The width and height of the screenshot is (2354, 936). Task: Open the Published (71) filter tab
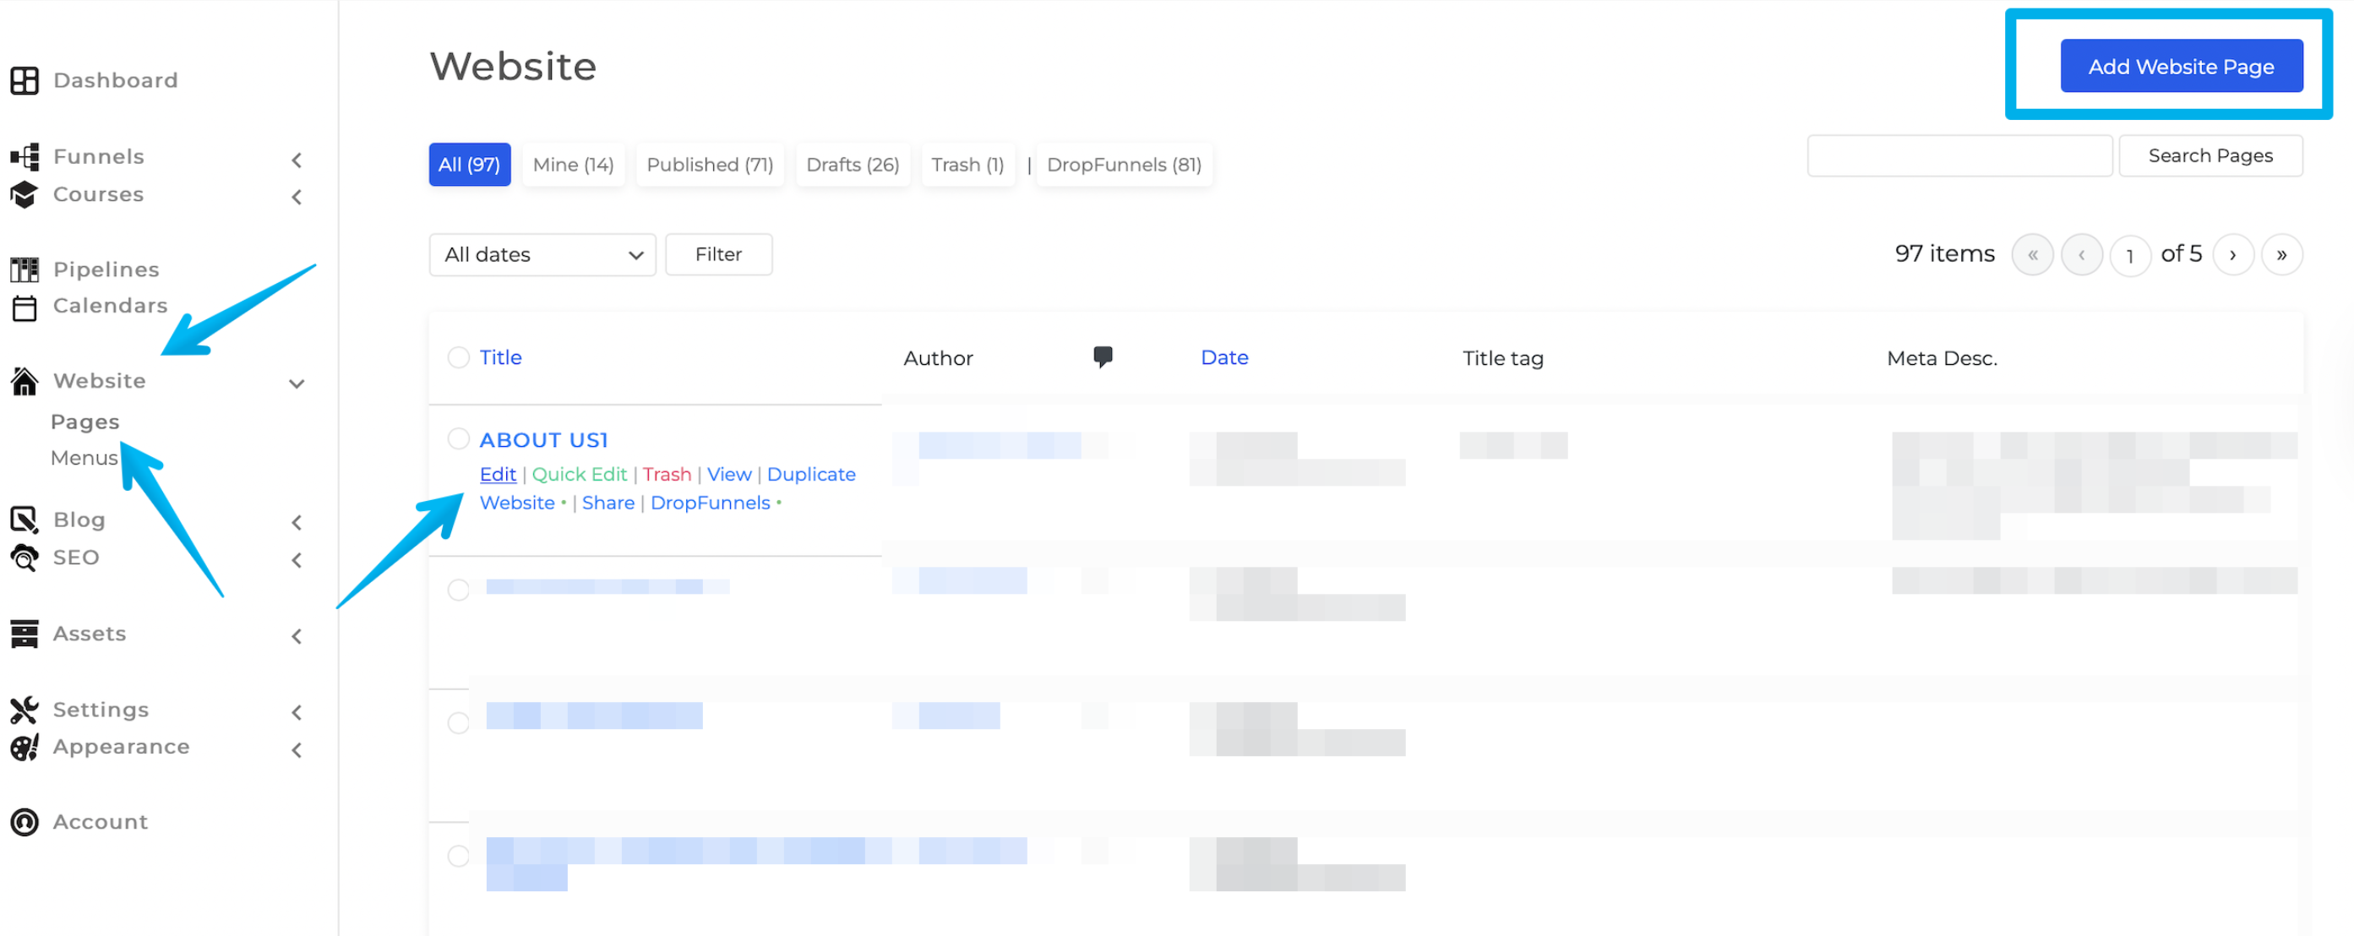(709, 165)
